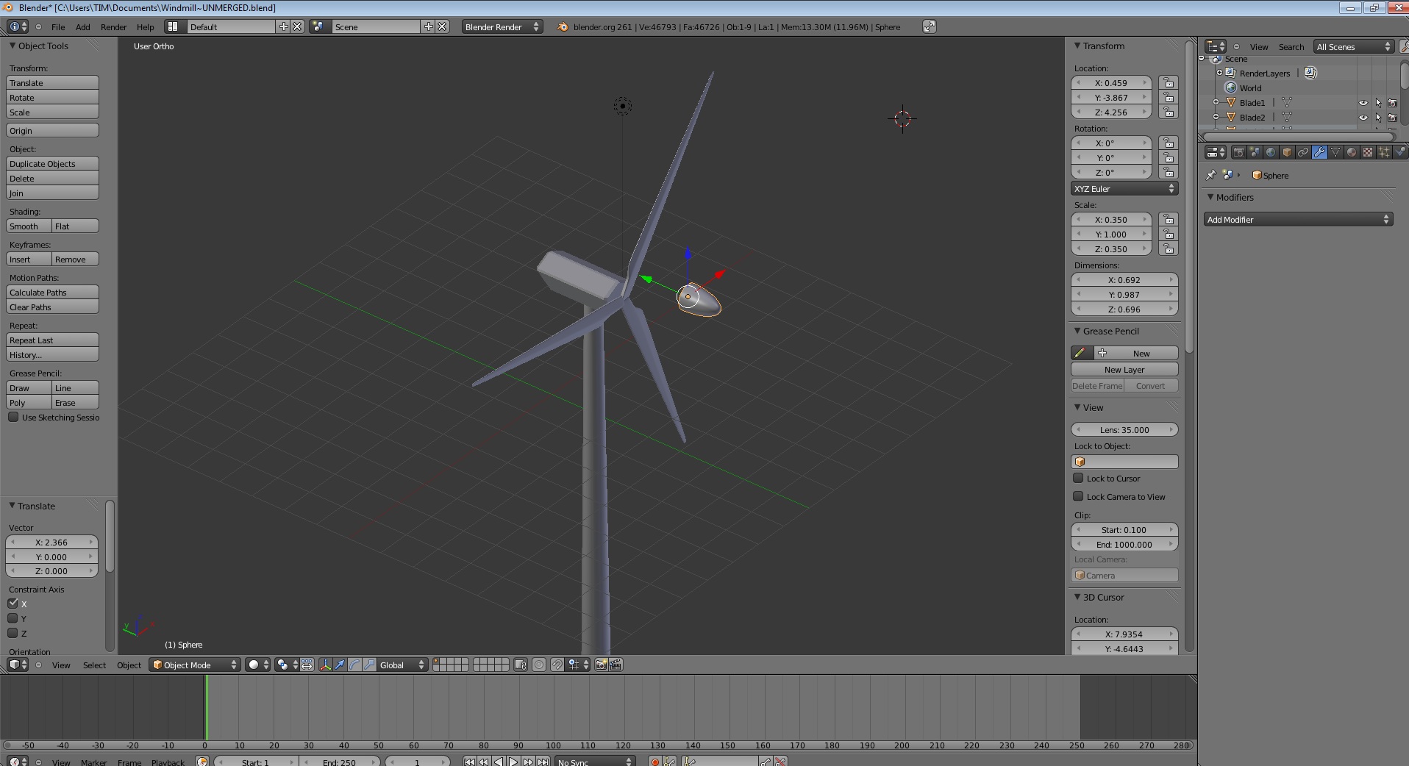Click the OpenGL render animation clapper icon

tap(616, 665)
